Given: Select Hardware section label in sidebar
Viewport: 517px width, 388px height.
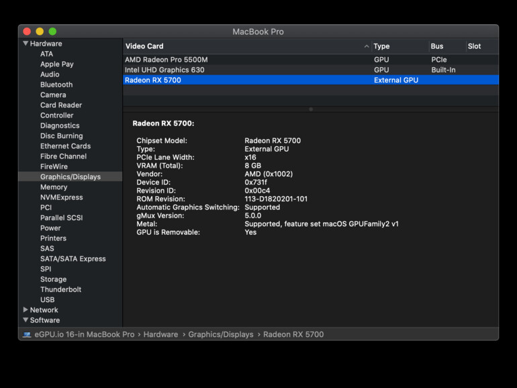Looking at the screenshot, I should (46, 43).
